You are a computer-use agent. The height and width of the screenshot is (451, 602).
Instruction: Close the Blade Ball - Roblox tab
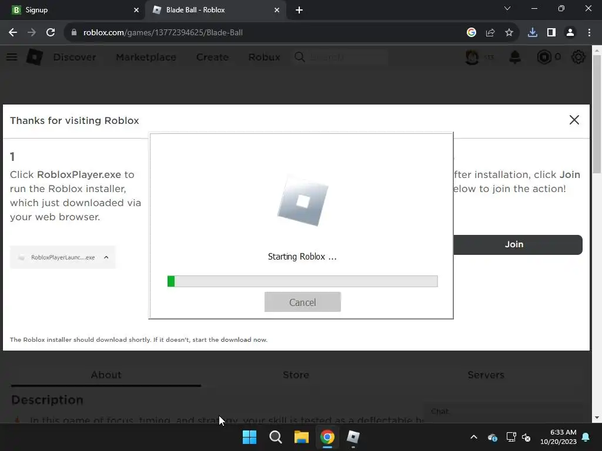pos(277,10)
